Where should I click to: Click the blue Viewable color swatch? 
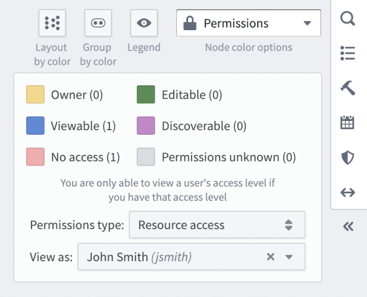[x=35, y=126]
